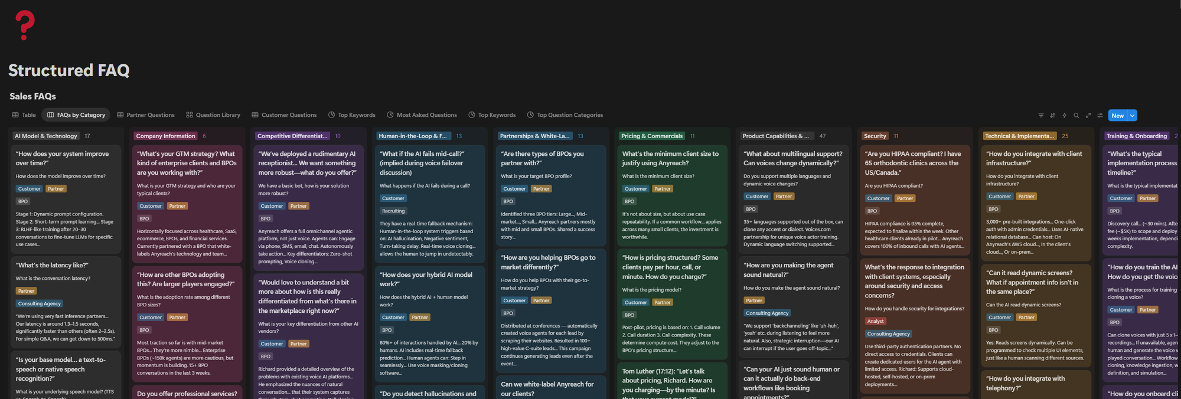Open Top Keywords tab next to Customer Questions
This screenshot has width=1181, height=399.
pos(352,115)
